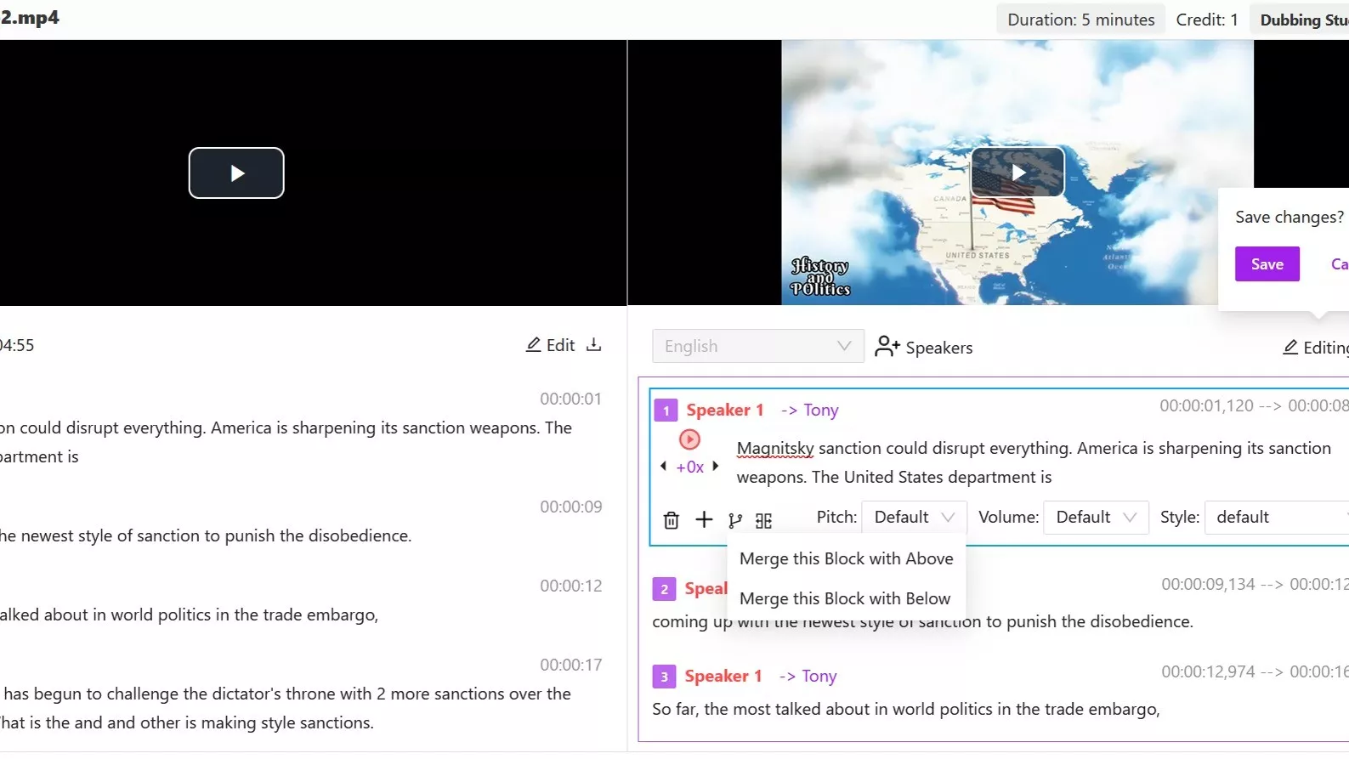This screenshot has height=759, width=1349.
Task: Decrease speed with left arrow
Action: [x=663, y=467]
